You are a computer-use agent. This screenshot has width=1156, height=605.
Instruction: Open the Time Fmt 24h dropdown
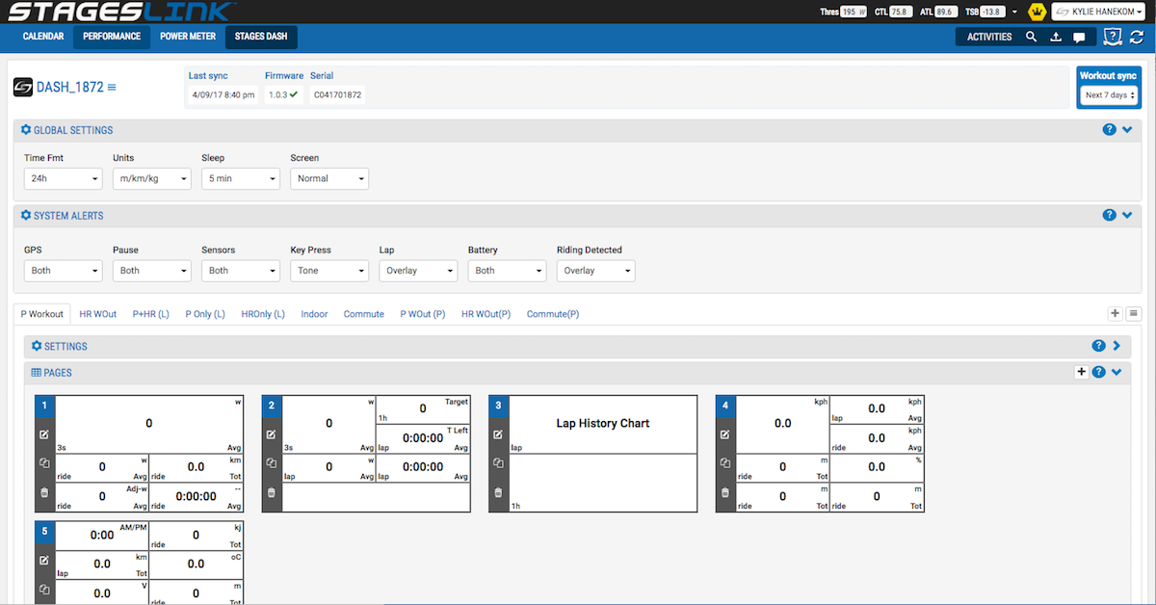click(x=64, y=178)
